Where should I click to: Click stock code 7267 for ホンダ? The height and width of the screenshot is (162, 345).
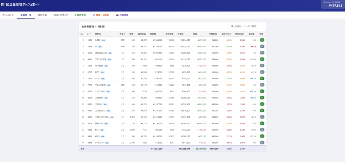pyautogui.click(x=90, y=79)
